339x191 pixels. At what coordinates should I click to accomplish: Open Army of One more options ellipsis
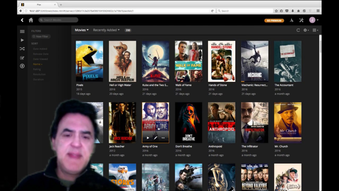163,138
